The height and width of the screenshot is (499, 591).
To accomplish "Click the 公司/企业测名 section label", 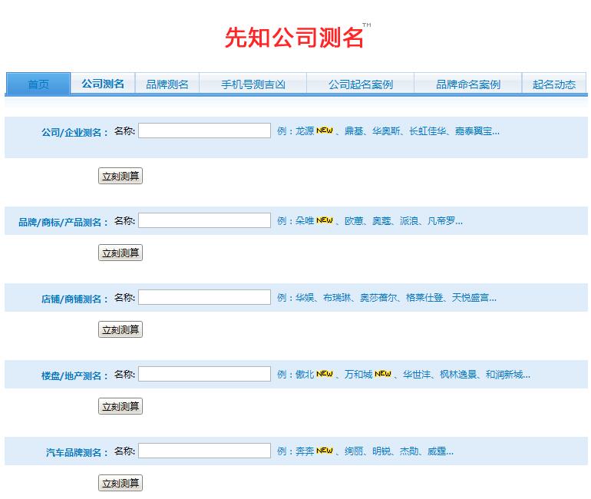I will (74, 132).
